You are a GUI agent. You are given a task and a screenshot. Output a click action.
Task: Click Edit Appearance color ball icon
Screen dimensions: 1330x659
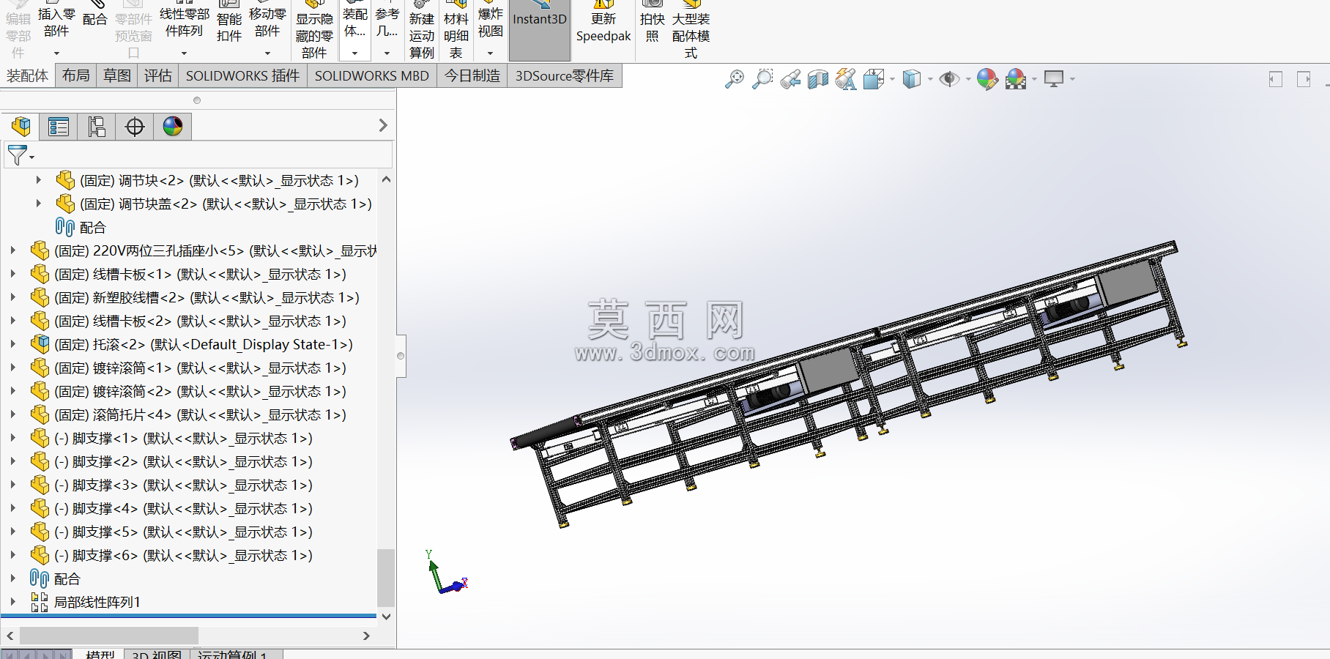click(987, 79)
